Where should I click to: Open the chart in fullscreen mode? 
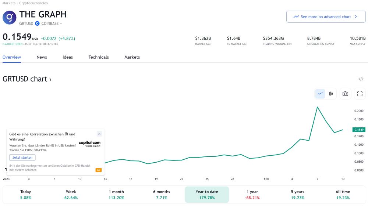[360, 94]
